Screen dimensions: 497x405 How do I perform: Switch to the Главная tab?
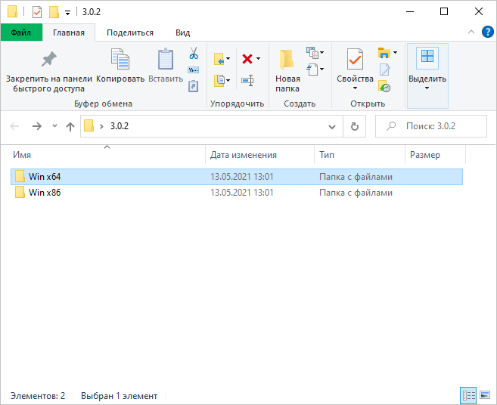(x=69, y=32)
